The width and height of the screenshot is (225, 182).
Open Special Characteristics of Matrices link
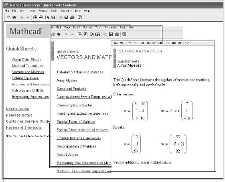[83, 130]
